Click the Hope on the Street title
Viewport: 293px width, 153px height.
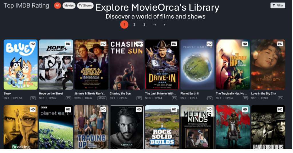[x=51, y=93]
